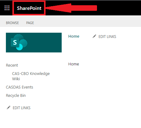The height and width of the screenshot is (128, 141).
Task: Open the app launcher waffle icon
Action: [x=7, y=8]
